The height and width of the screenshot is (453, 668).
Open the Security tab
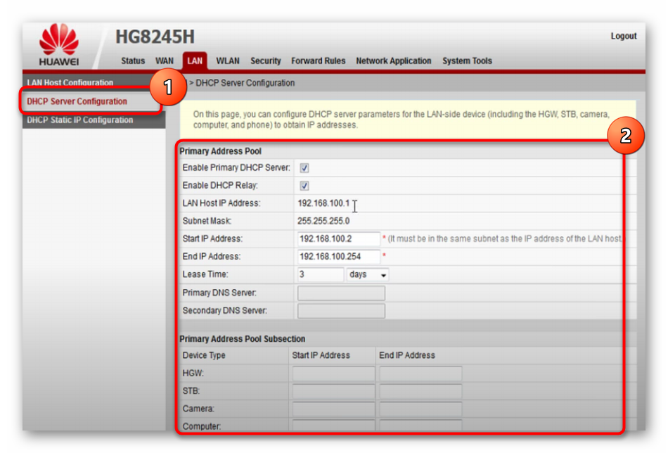pos(265,61)
